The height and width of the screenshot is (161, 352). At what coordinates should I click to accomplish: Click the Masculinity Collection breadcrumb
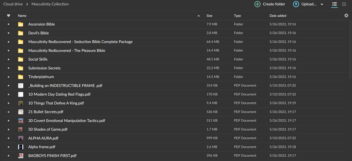50,4
